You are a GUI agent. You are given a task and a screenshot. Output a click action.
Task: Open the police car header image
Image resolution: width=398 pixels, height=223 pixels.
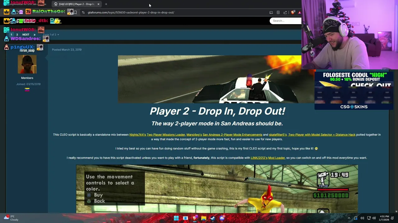coord(217,79)
